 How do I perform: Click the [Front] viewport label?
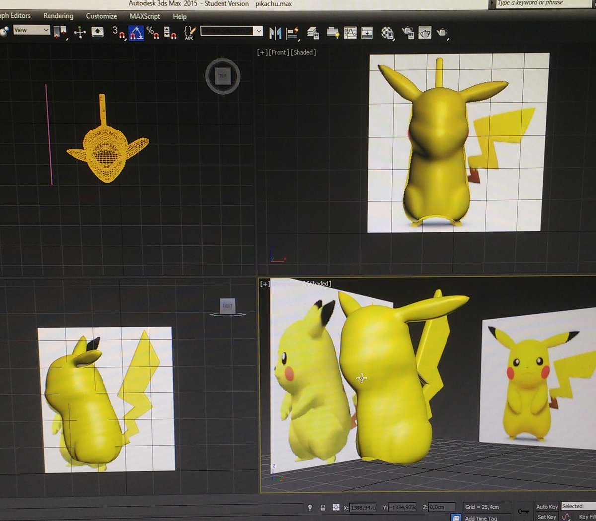[279, 52]
